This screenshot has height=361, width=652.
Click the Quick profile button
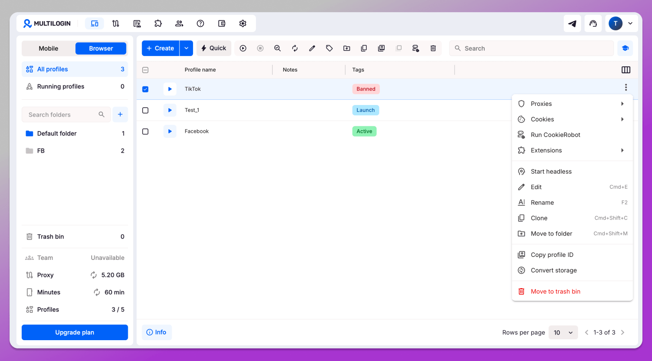[214, 48]
